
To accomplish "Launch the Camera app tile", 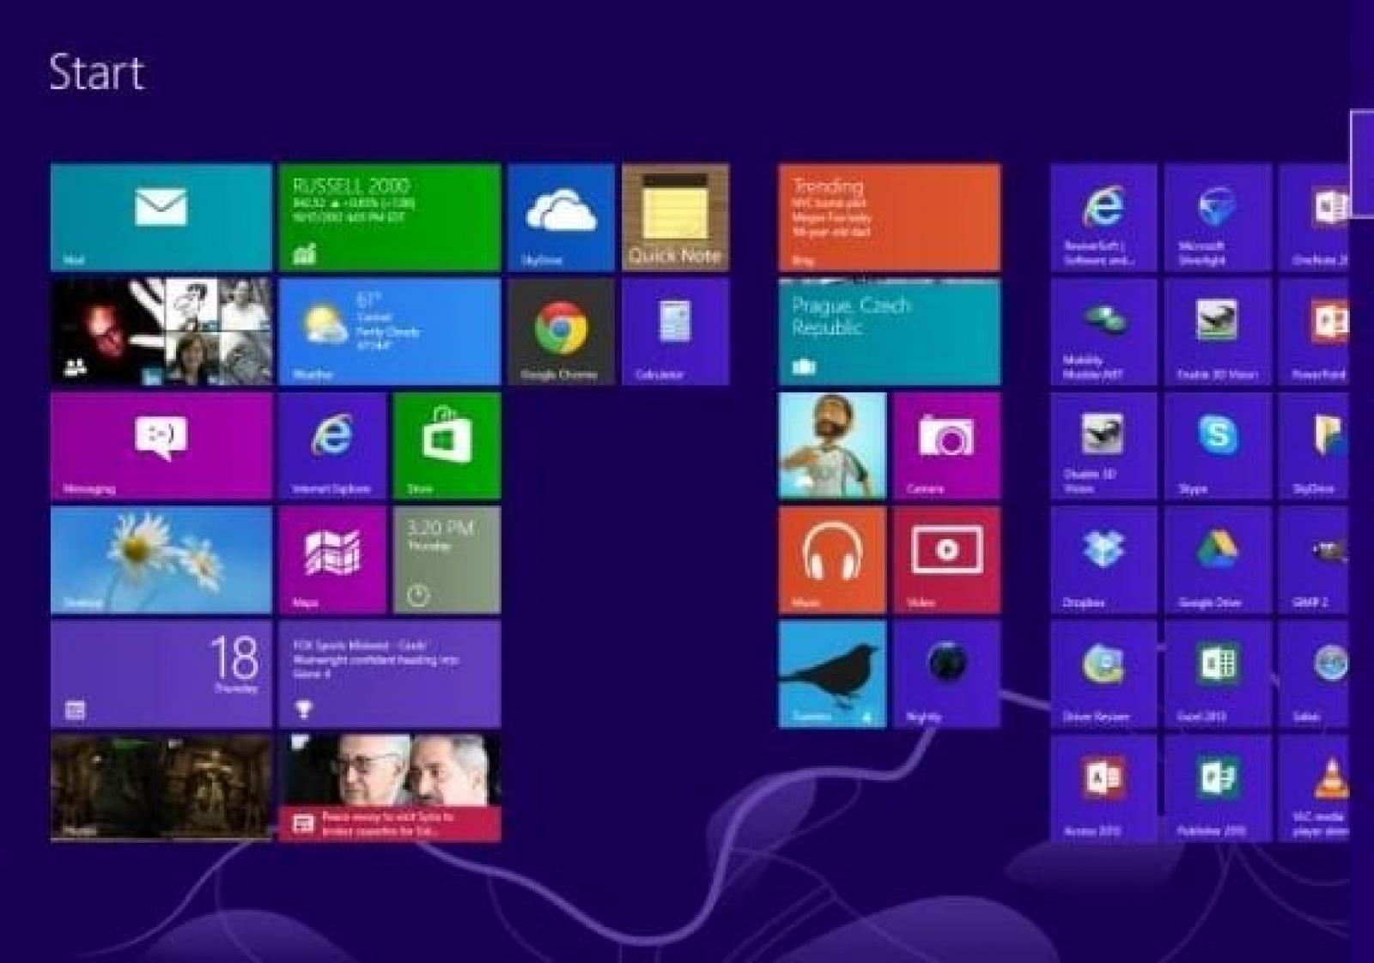I will point(946,445).
